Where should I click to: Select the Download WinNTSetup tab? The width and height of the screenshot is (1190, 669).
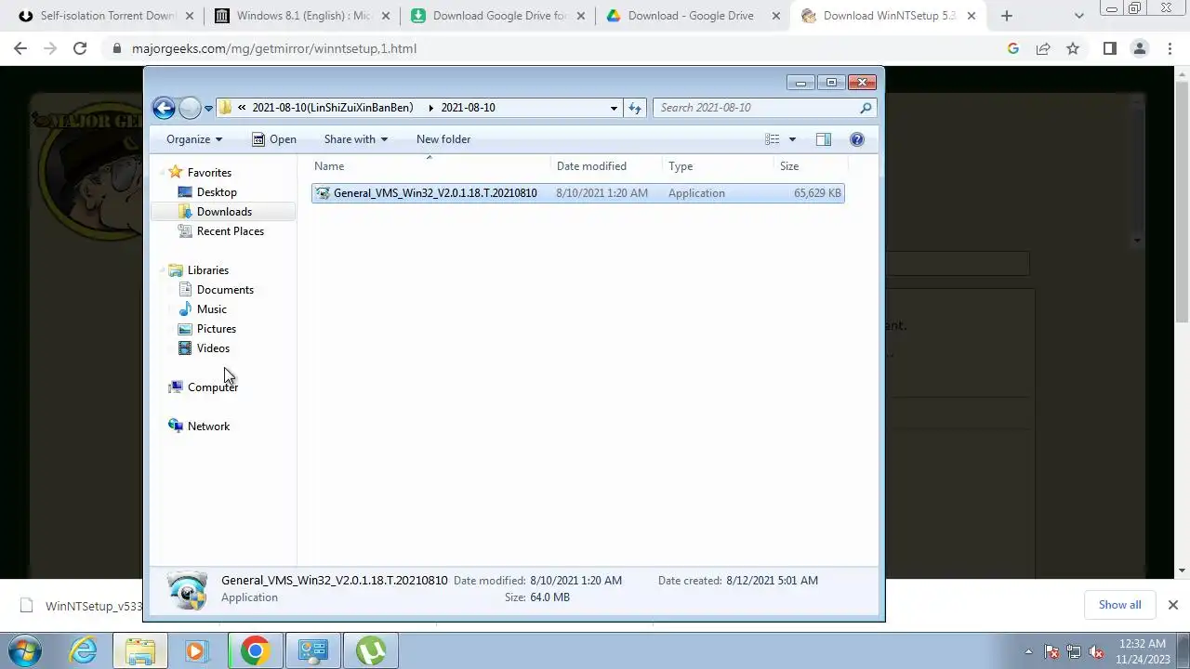click(x=888, y=16)
